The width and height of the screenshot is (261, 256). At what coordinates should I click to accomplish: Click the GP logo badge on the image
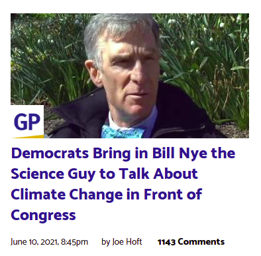27,122
